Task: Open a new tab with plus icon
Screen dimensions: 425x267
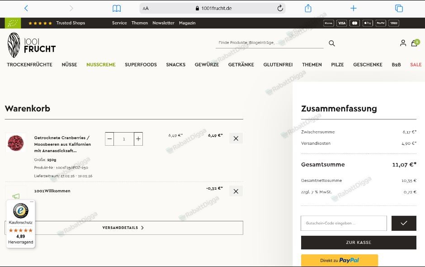Action: (354, 8)
